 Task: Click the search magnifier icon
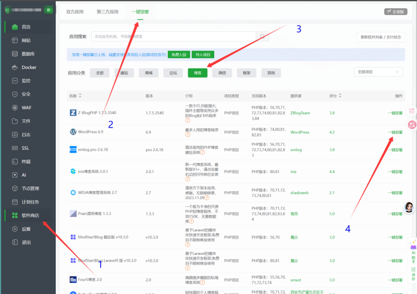point(262,36)
